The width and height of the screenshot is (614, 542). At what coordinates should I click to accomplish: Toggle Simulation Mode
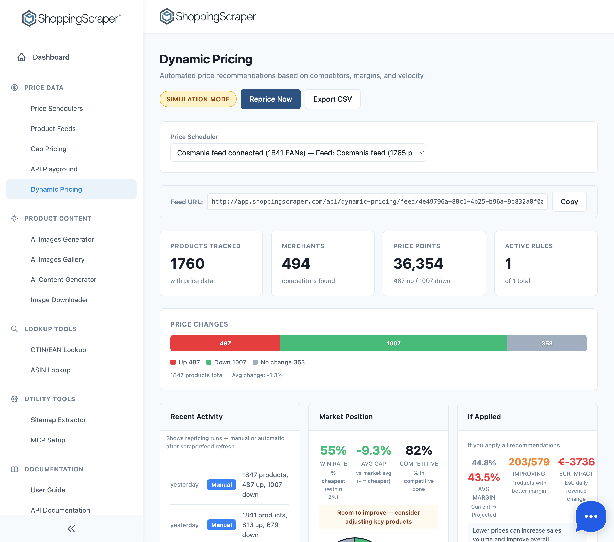tap(198, 99)
